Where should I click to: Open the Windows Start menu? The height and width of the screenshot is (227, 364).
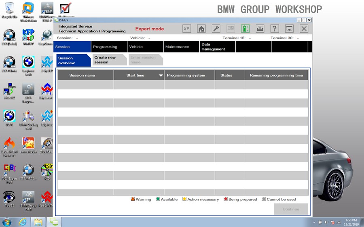[7, 222]
